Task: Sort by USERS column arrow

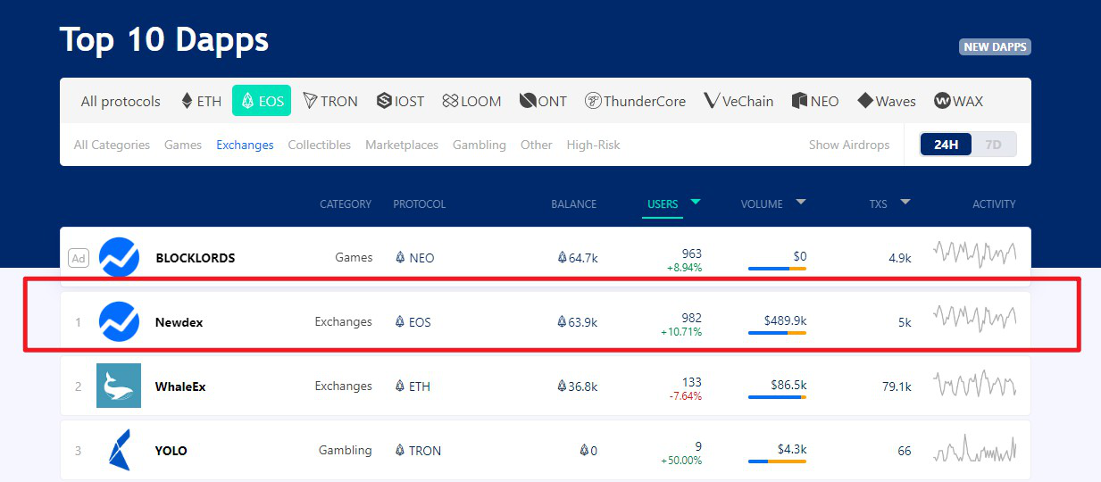Action: (696, 203)
